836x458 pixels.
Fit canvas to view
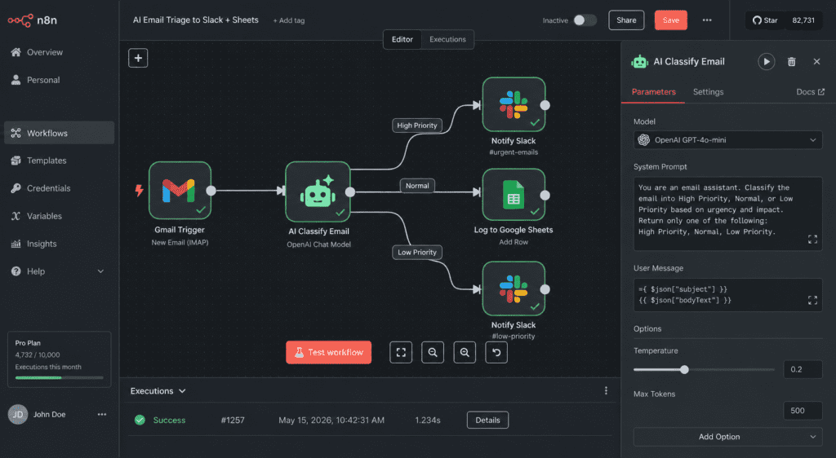(401, 352)
